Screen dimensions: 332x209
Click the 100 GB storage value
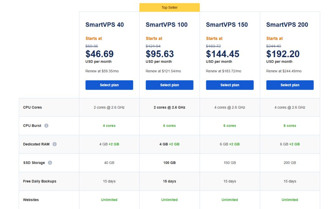pyautogui.click(x=169, y=163)
